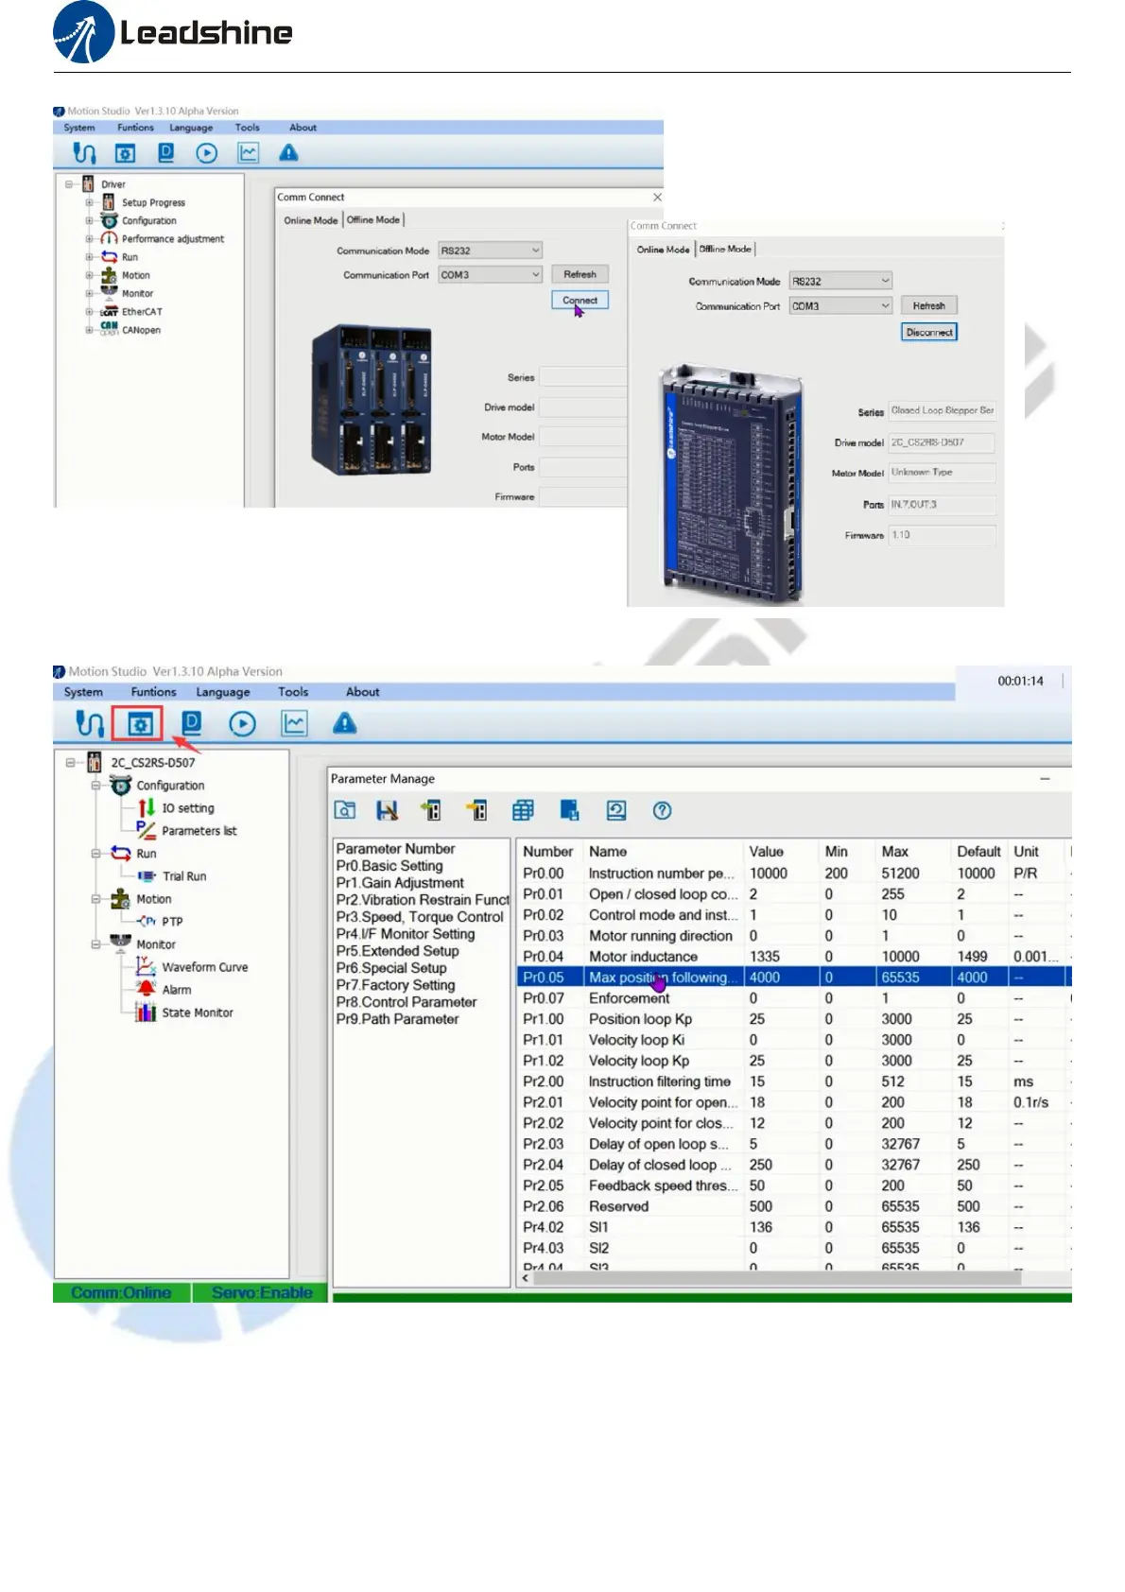Image resolution: width=1125 pixels, height=1592 pixels.
Task: Select Pr9.Path Parameter in the parameter list
Action: pos(397,1019)
